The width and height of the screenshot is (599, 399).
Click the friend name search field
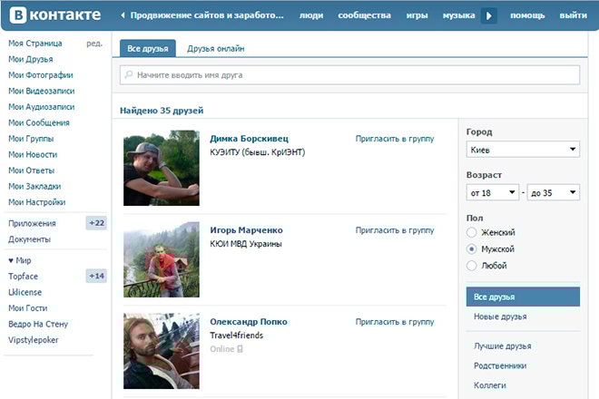(354, 75)
